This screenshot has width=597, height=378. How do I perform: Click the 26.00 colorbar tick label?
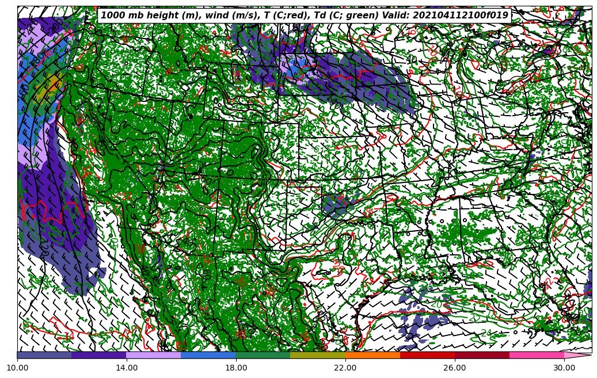tap(455, 368)
